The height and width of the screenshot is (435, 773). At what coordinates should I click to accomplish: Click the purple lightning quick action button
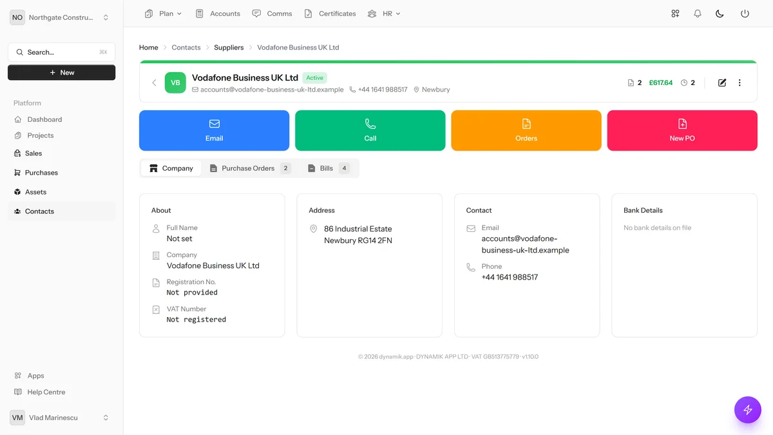click(748, 410)
